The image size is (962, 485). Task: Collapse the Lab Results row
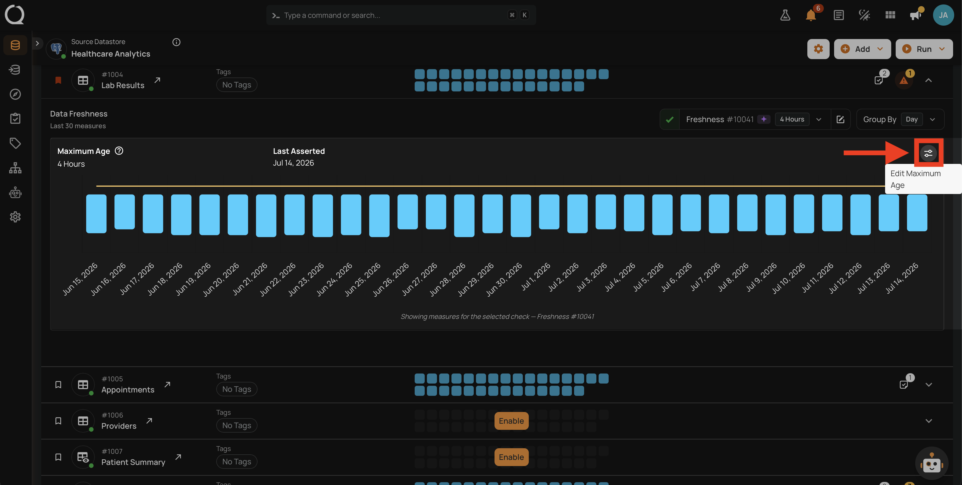[928, 80]
